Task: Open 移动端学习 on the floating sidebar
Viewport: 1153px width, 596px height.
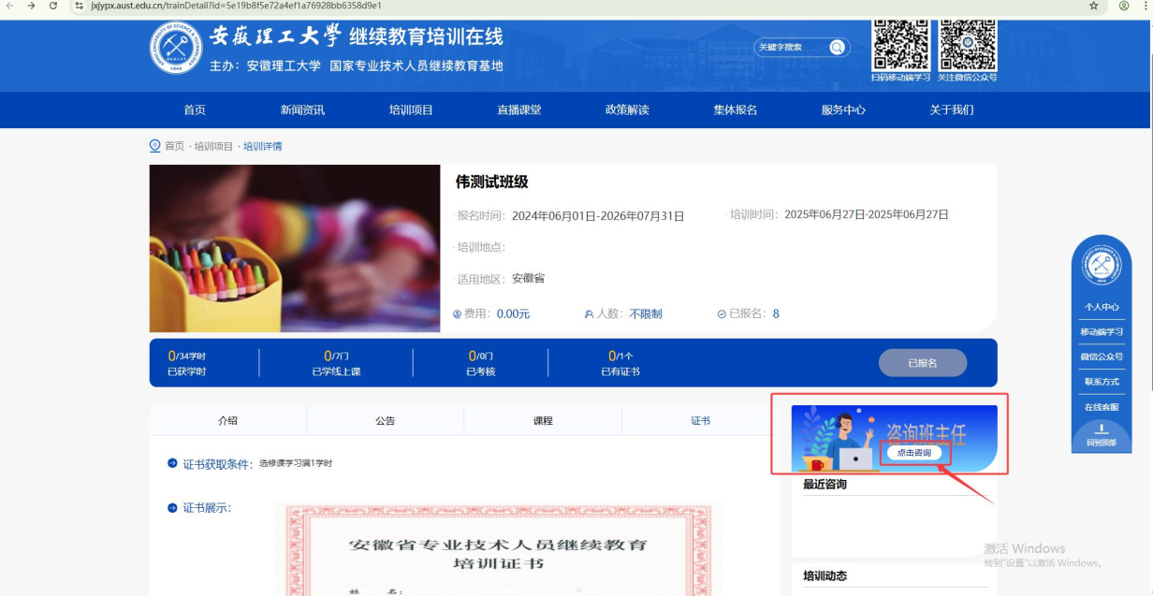Action: click(1102, 332)
